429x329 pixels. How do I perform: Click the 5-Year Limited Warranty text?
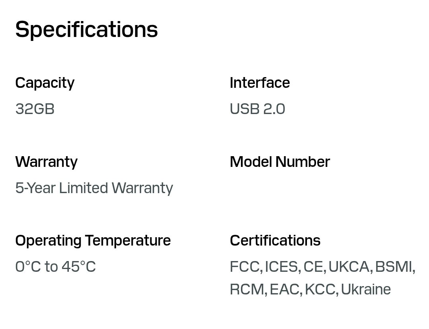94,188
